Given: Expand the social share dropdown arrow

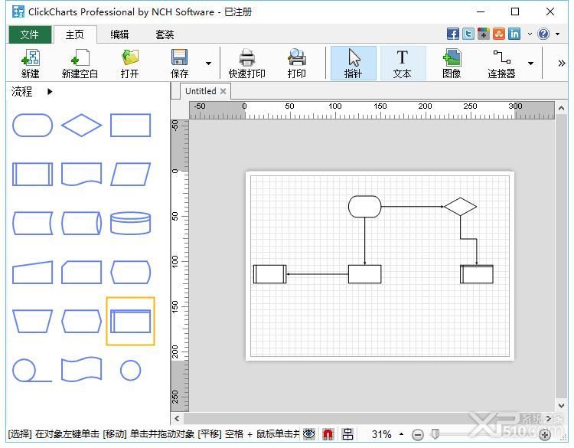Looking at the screenshot, I should (x=530, y=34).
